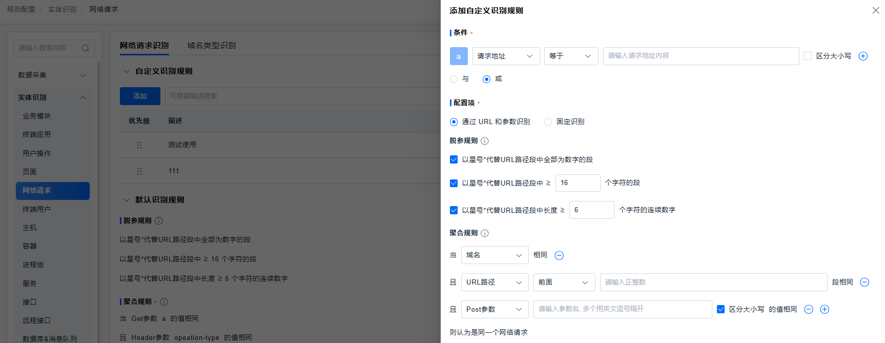Click the plus icon to add condition

(x=863, y=56)
